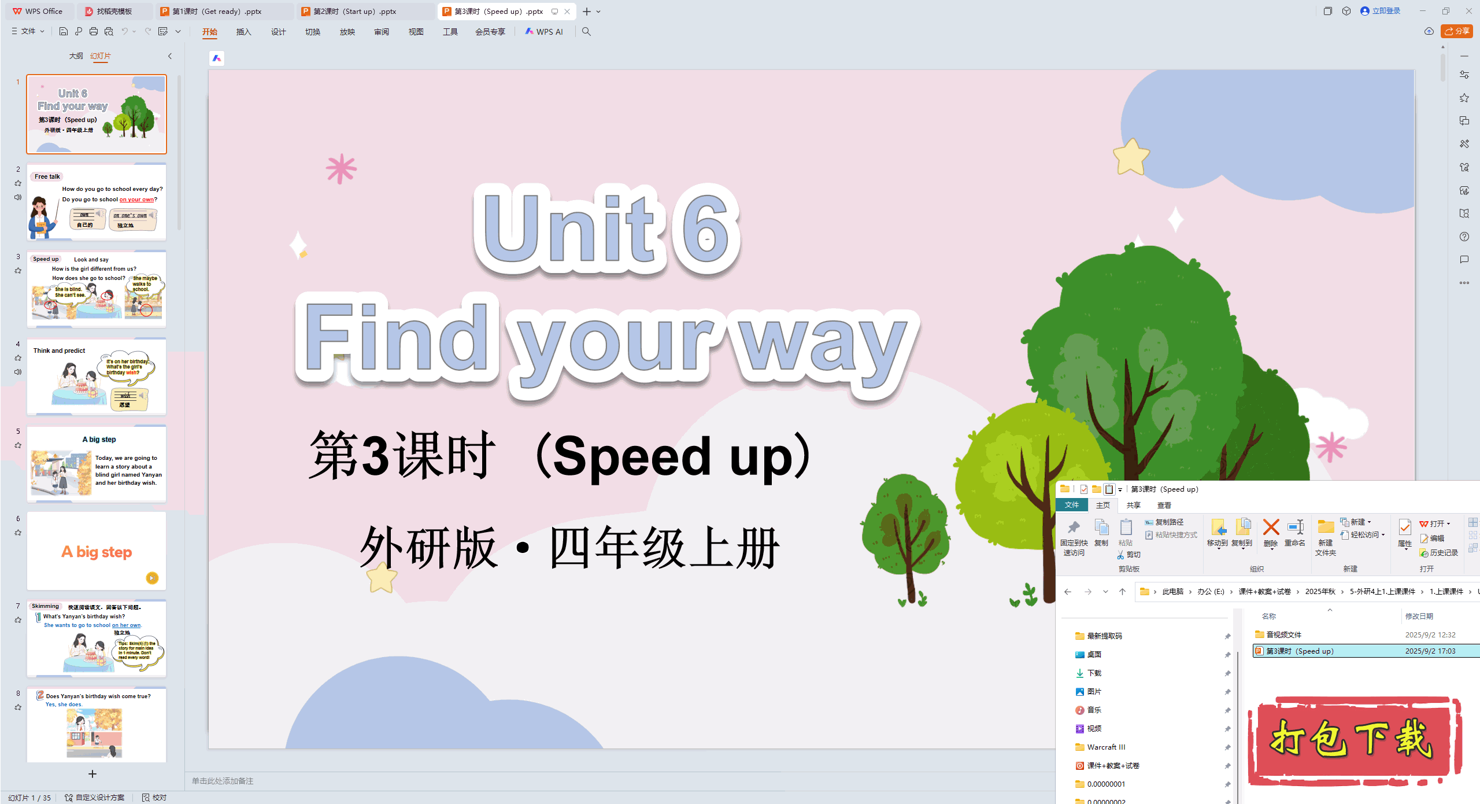Select the slide 6 'A big step' thumbnail

point(97,551)
